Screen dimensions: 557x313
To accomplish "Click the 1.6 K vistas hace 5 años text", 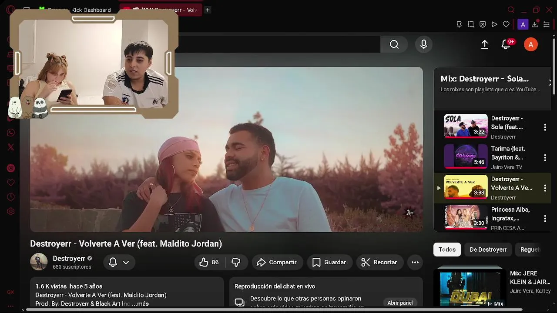I will click(69, 286).
